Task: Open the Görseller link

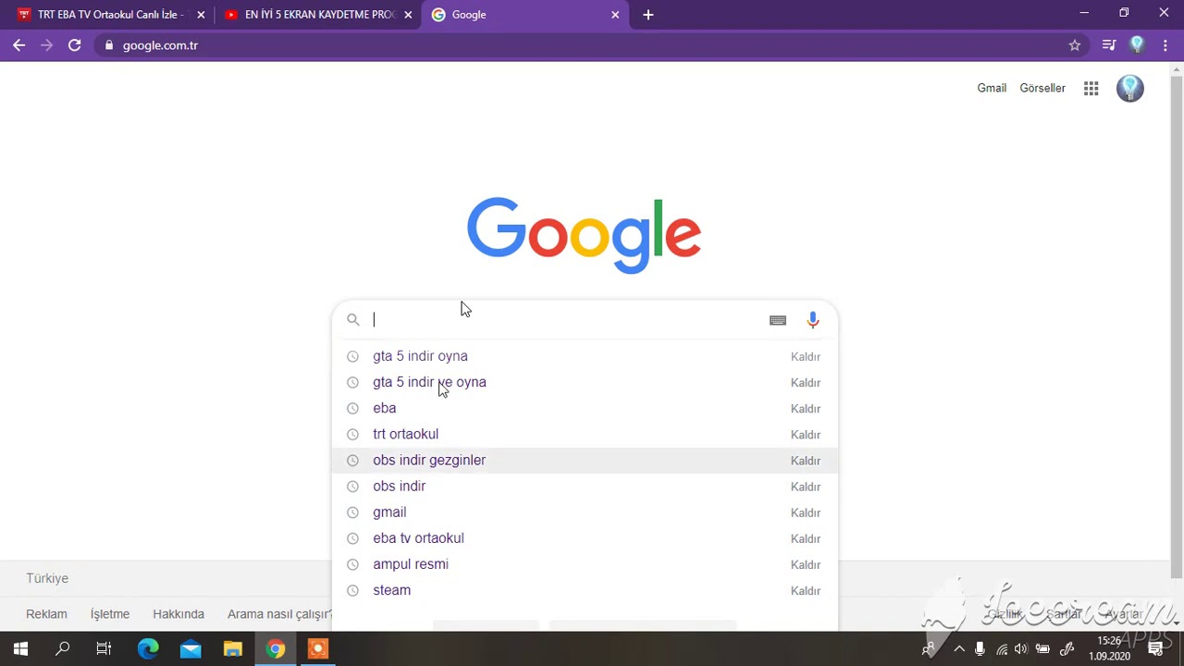Action: [1042, 88]
